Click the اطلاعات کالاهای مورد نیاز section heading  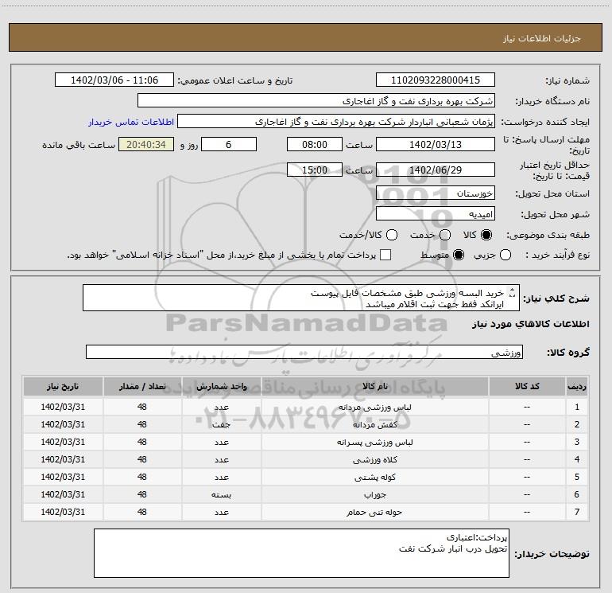[530, 324]
